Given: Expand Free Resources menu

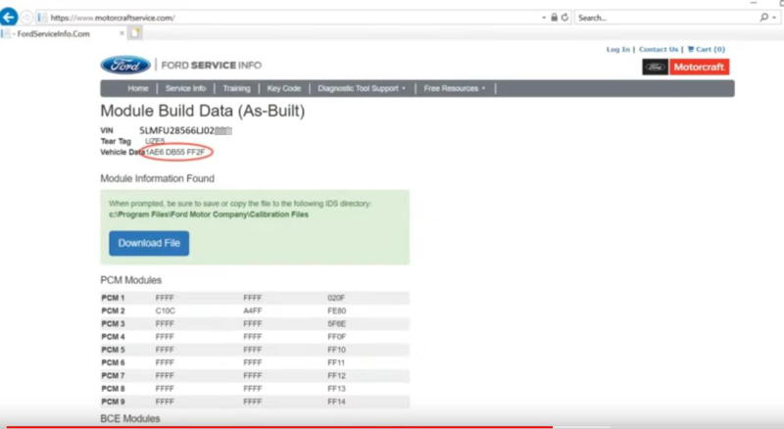Looking at the screenshot, I should tap(455, 88).
